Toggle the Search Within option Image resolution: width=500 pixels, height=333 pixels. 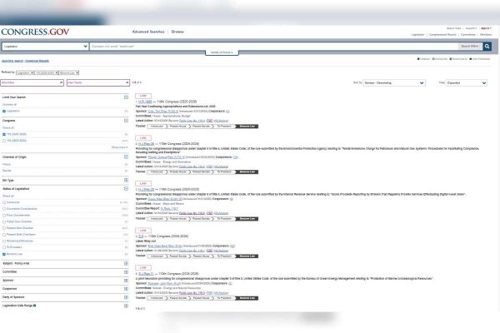pos(470,47)
